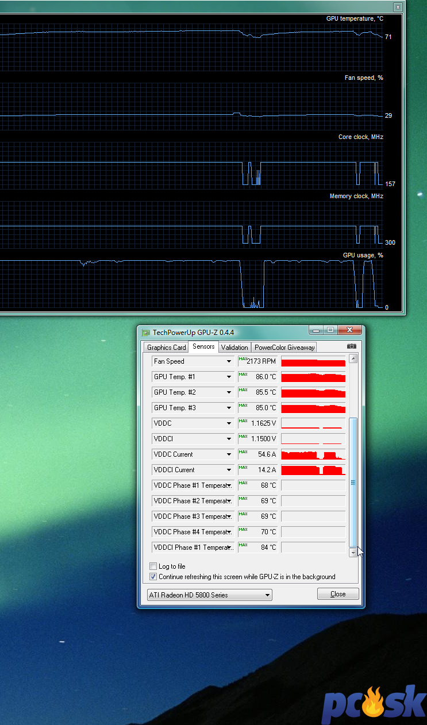Click the GPU temperature graph in monitor window

click(x=191, y=47)
